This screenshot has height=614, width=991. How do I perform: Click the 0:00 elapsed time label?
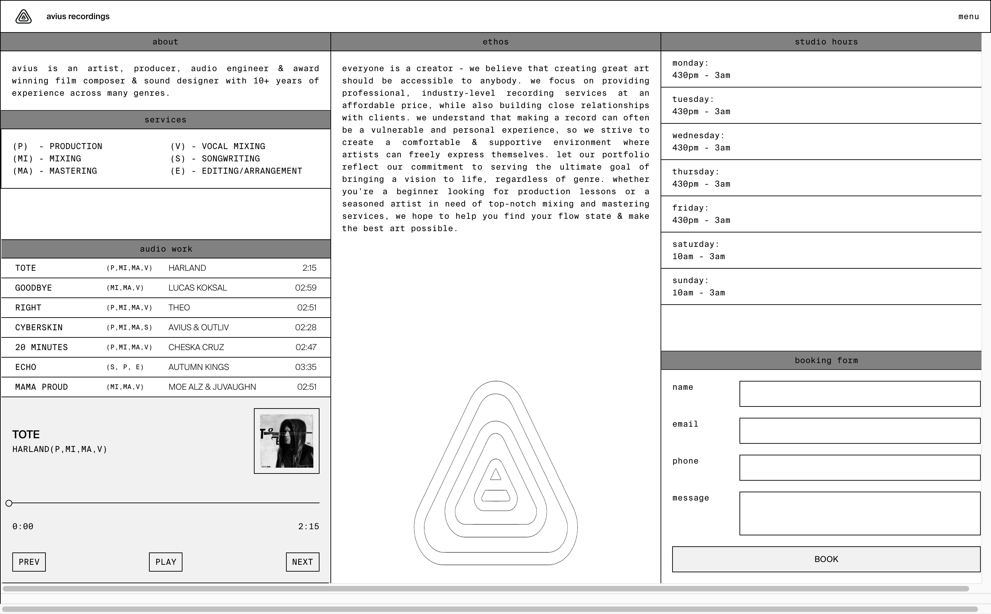tap(23, 527)
